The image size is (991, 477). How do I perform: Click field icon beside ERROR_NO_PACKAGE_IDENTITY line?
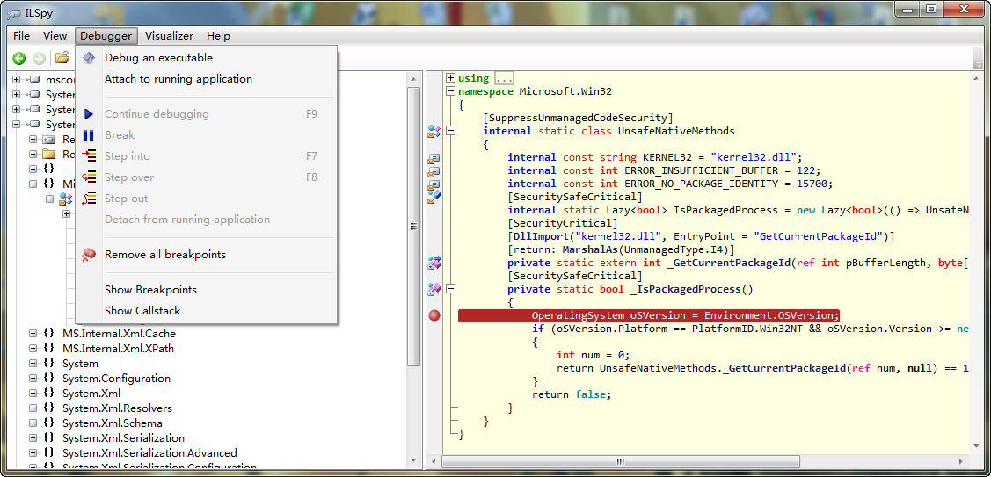[434, 184]
